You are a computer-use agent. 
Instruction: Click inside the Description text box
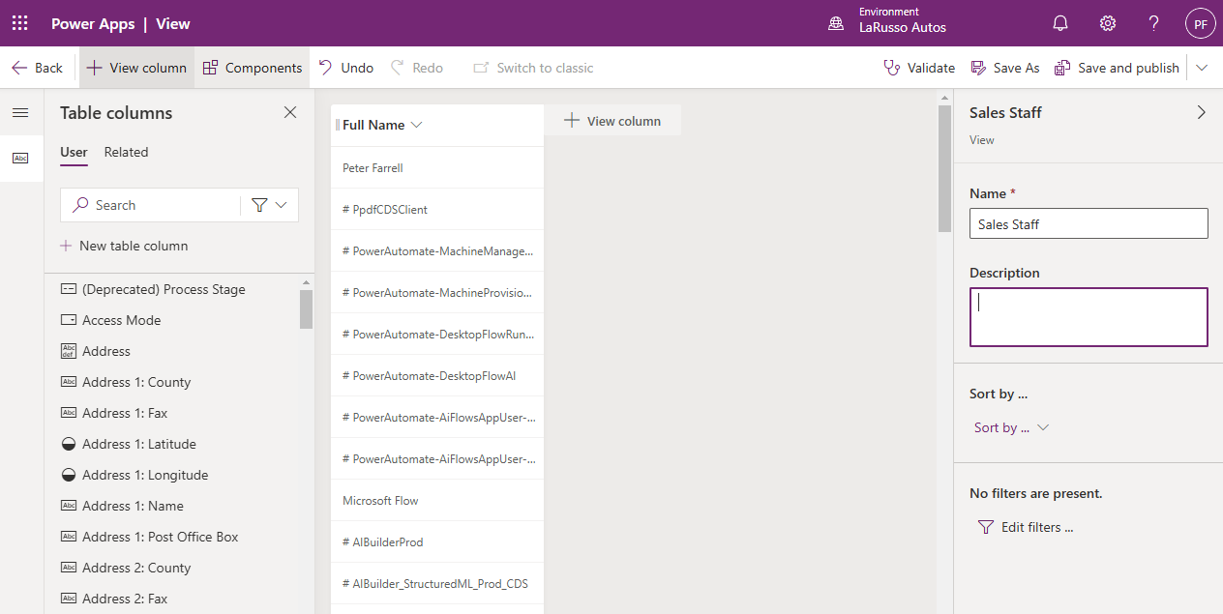coord(1088,316)
